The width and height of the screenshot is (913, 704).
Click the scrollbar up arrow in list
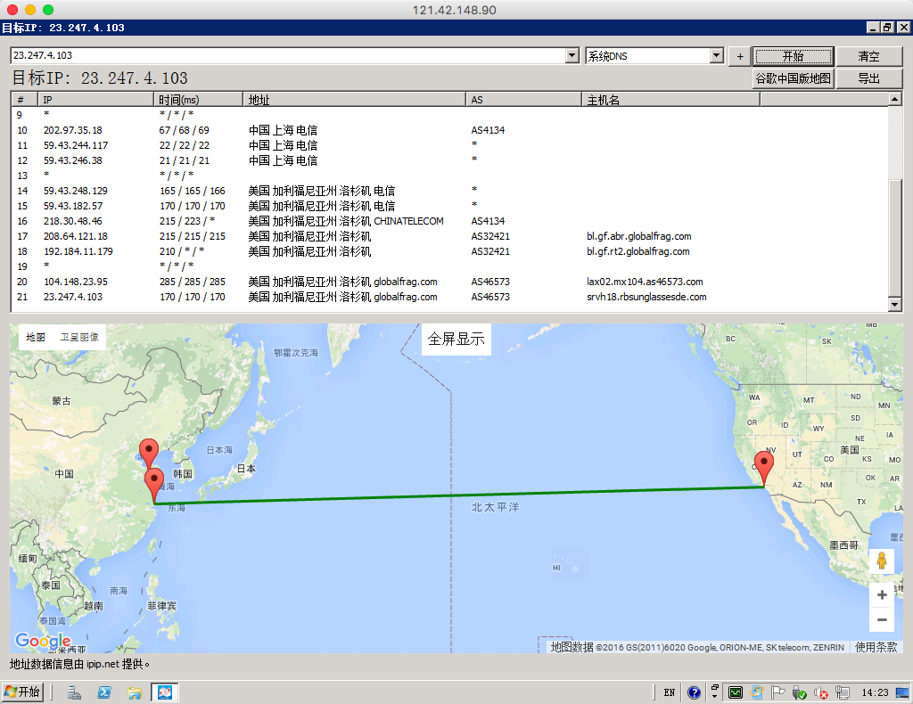[895, 99]
